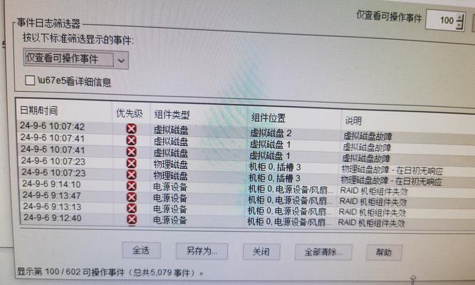Click the red error icon for 24-9-6 10:07:42
475x285 pixels.
pos(131,128)
